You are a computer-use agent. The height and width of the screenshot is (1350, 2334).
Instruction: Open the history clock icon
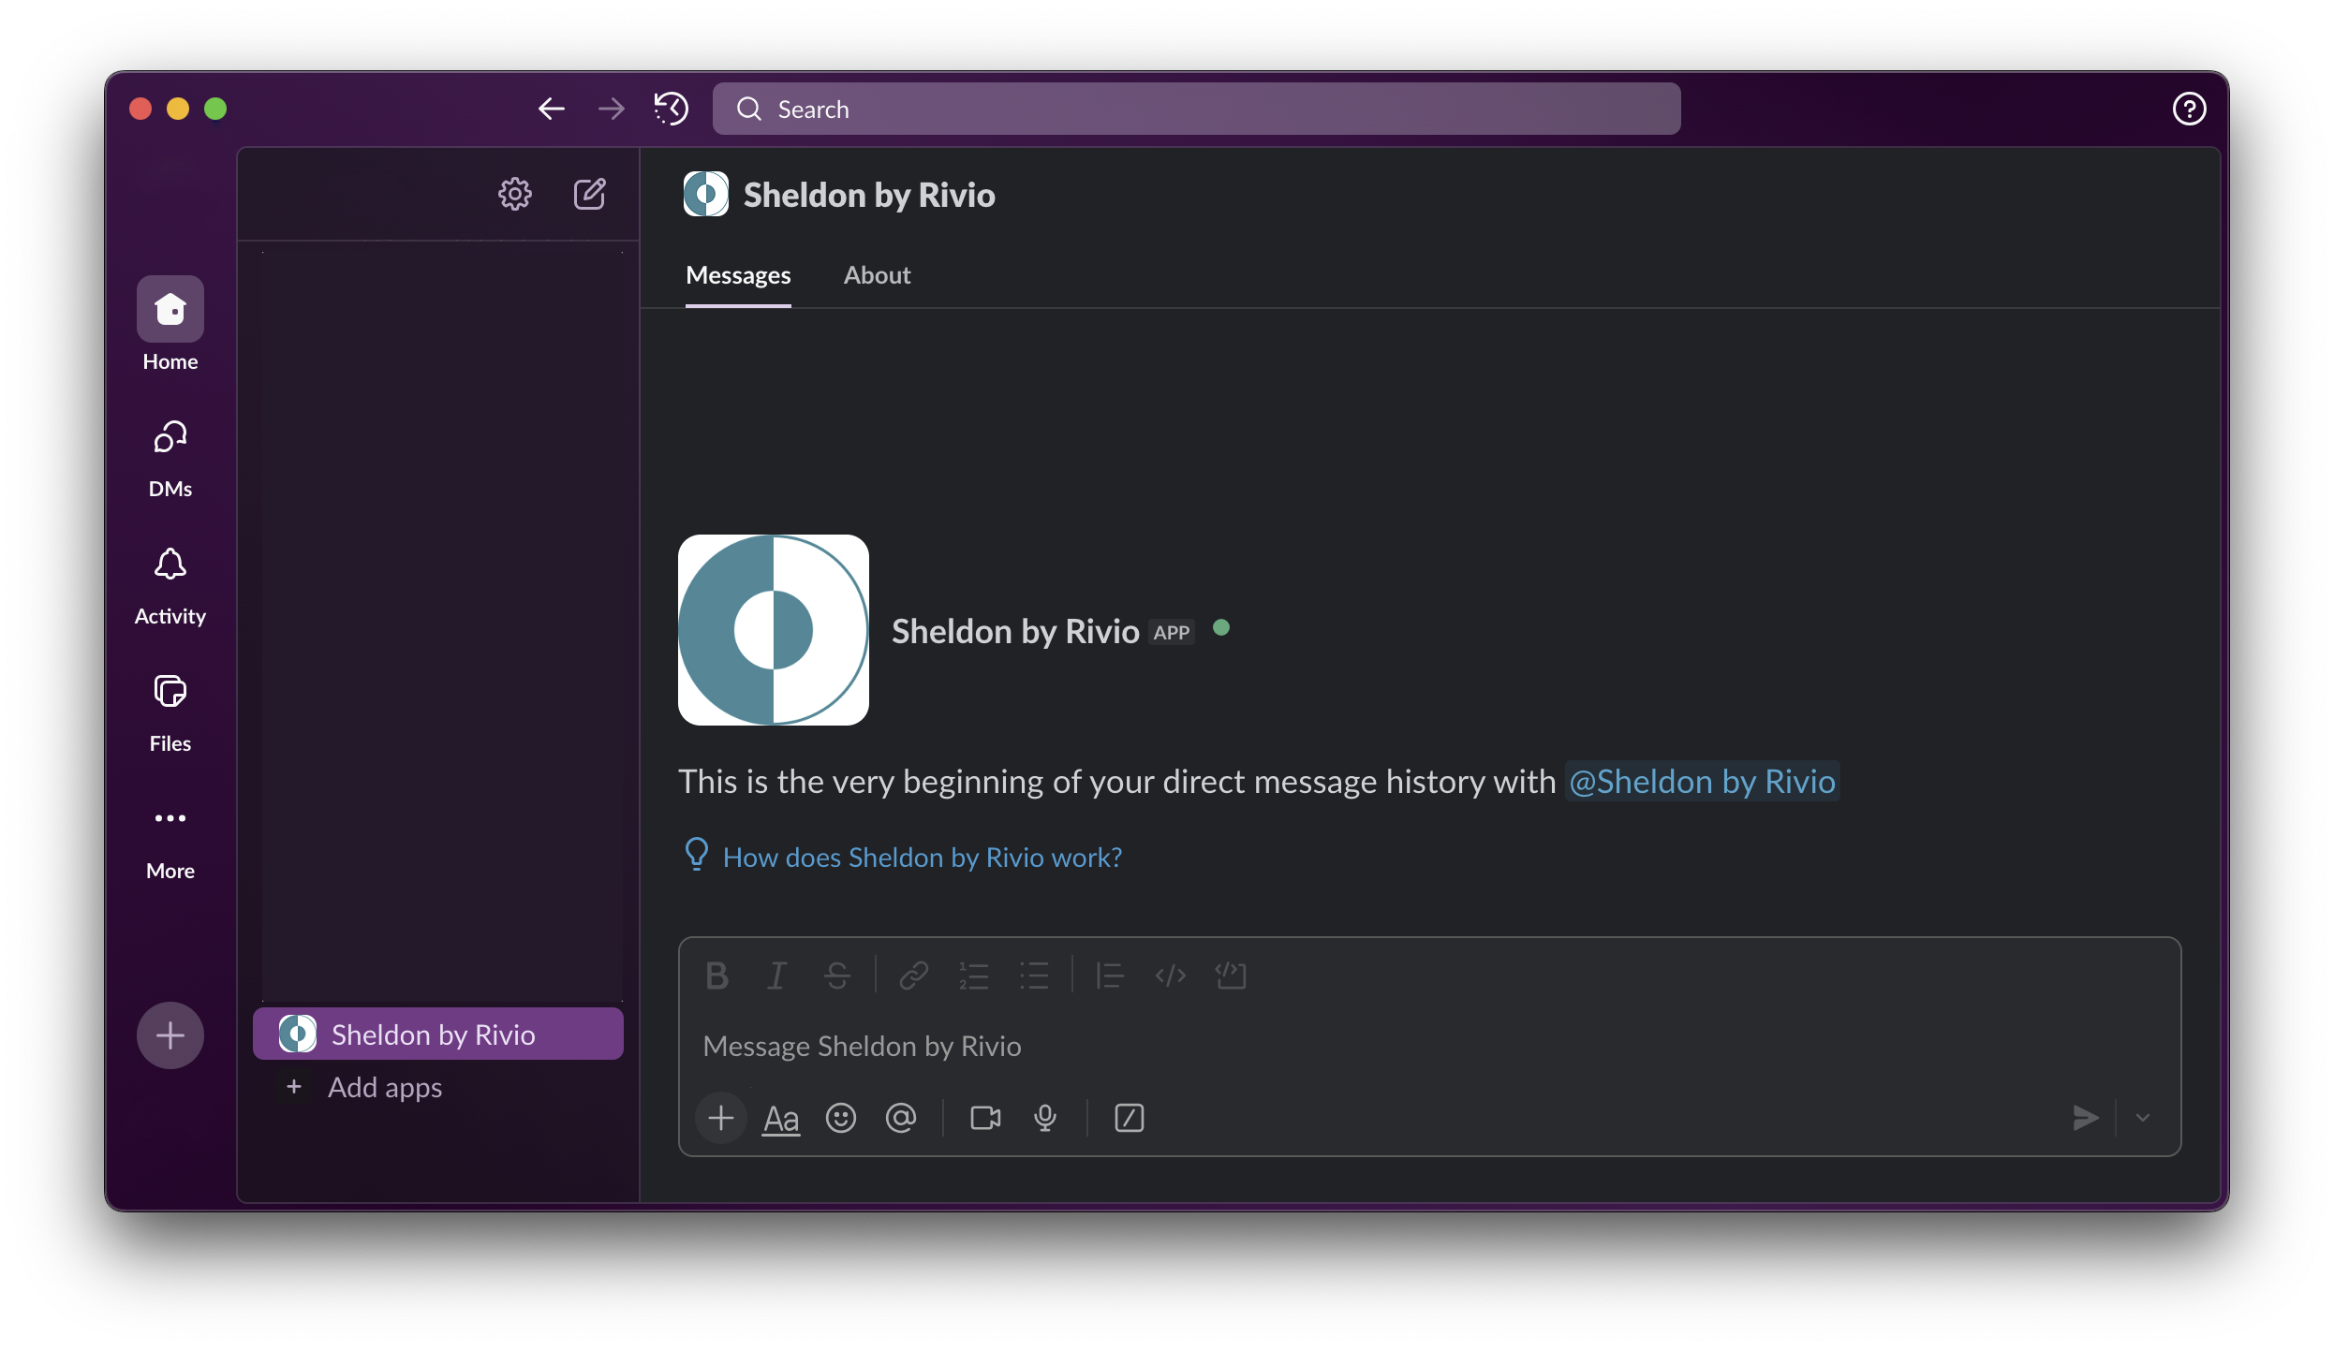click(672, 109)
